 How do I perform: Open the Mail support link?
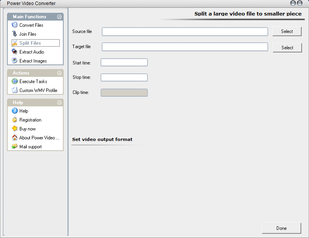tap(31, 147)
